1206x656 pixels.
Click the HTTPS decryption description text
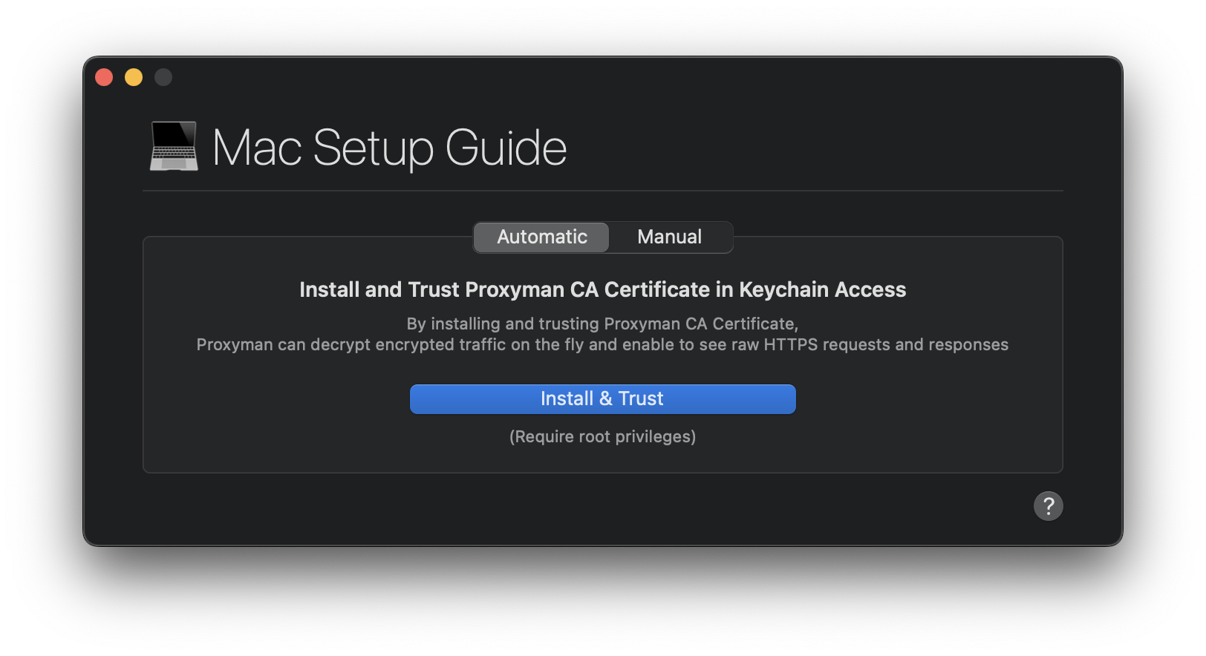click(x=602, y=334)
